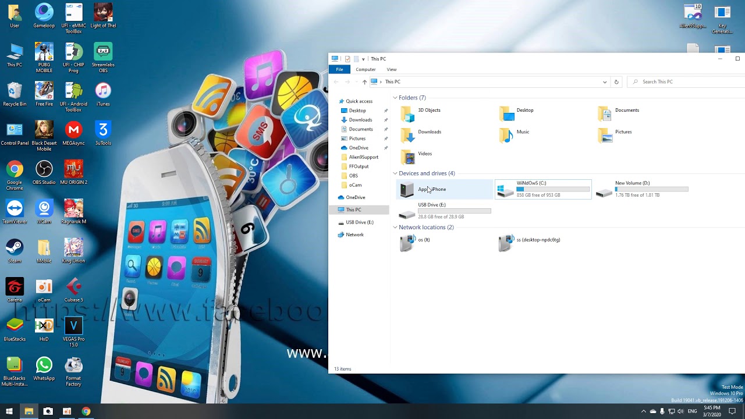Click the ENG language indicator
Image resolution: width=745 pixels, height=419 pixels.
pyautogui.click(x=692, y=411)
